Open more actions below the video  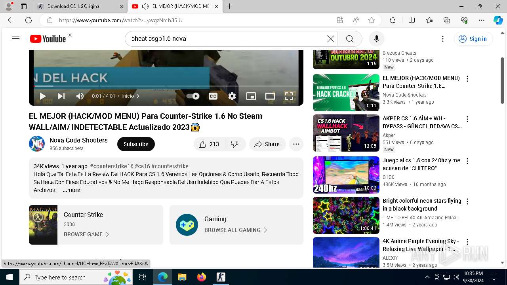tap(296, 144)
